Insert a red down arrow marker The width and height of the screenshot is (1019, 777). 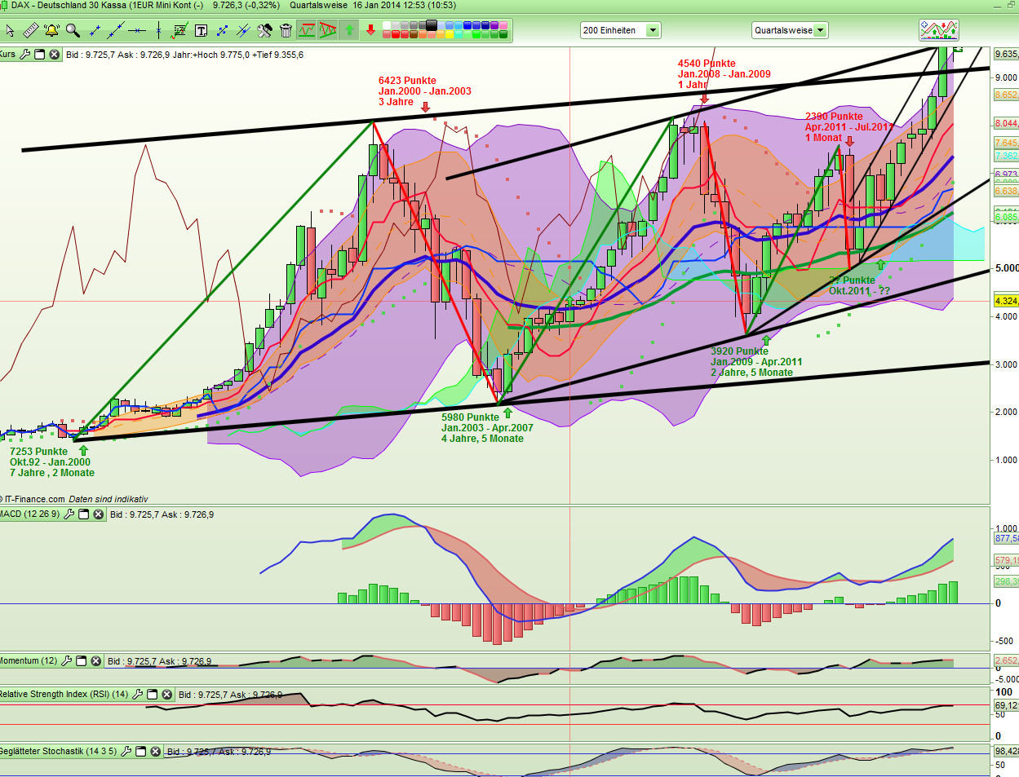[x=370, y=30]
